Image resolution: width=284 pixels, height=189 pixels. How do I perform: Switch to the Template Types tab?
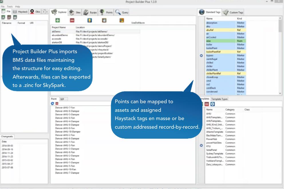point(219,99)
